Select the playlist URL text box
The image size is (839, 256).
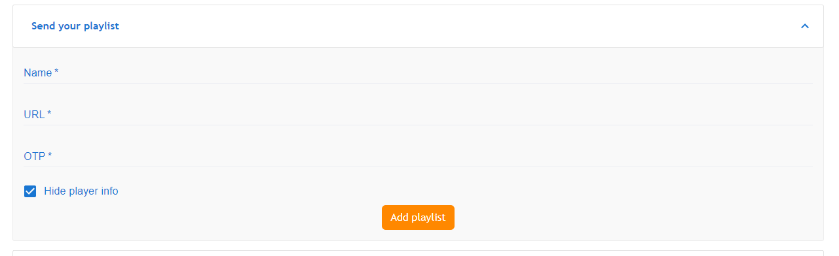(x=418, y=115)
